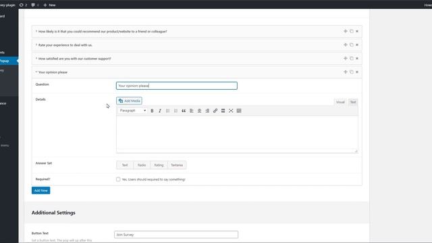Add question after 'How satisfied are you' row
Image resolution: width=432 pixels, height=243 pixels.
coord(345,59)
